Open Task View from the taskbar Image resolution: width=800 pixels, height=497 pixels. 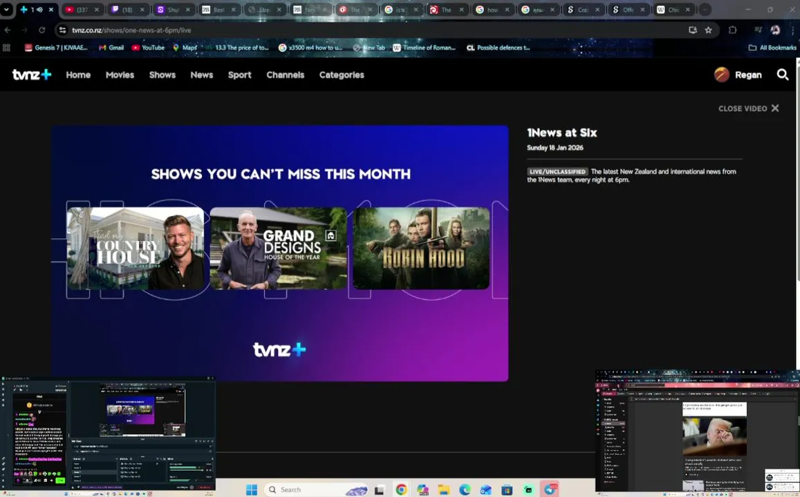pyautogui.click(x=379, y=490)
